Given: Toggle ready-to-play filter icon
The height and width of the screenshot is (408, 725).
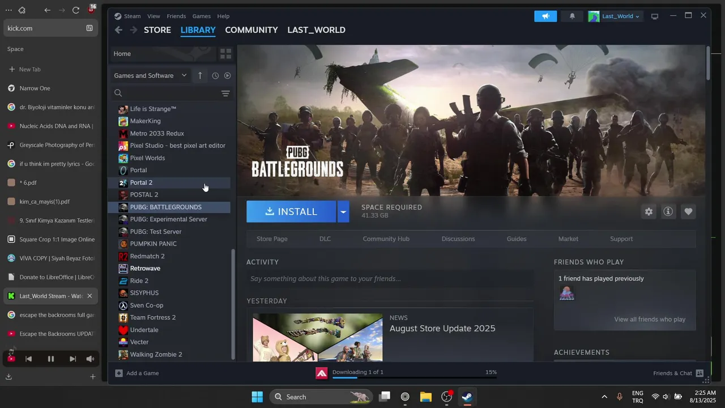Looking at the screenshot, I should tap(227, 75).
